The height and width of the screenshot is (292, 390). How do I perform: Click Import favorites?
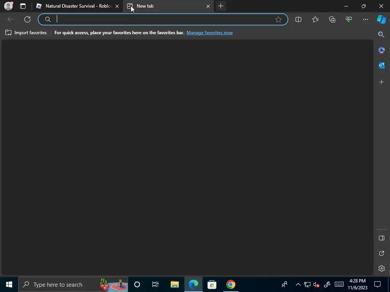coord(26,33)
